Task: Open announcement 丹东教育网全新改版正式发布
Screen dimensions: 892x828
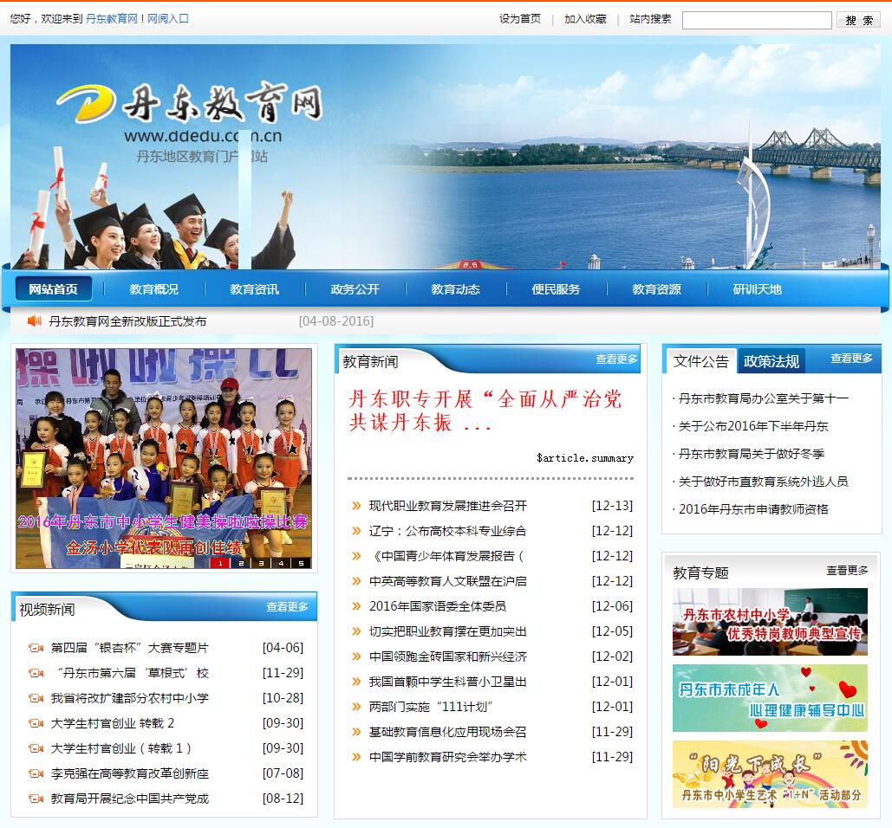Action: click(x=127, y=321)
